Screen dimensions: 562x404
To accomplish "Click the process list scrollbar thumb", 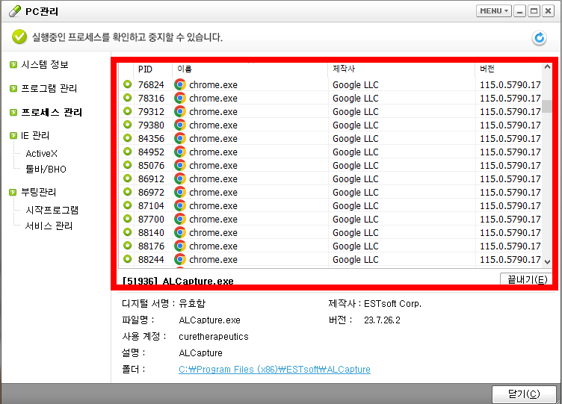I will pyautogui.click(x=547, y=106).
